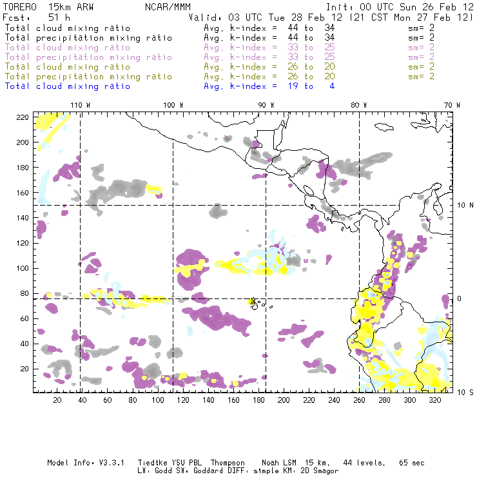Click the "Valid: 03 UTC Tue 28 Feb 12" text
The image size is (477, 477).
[266, 17]
